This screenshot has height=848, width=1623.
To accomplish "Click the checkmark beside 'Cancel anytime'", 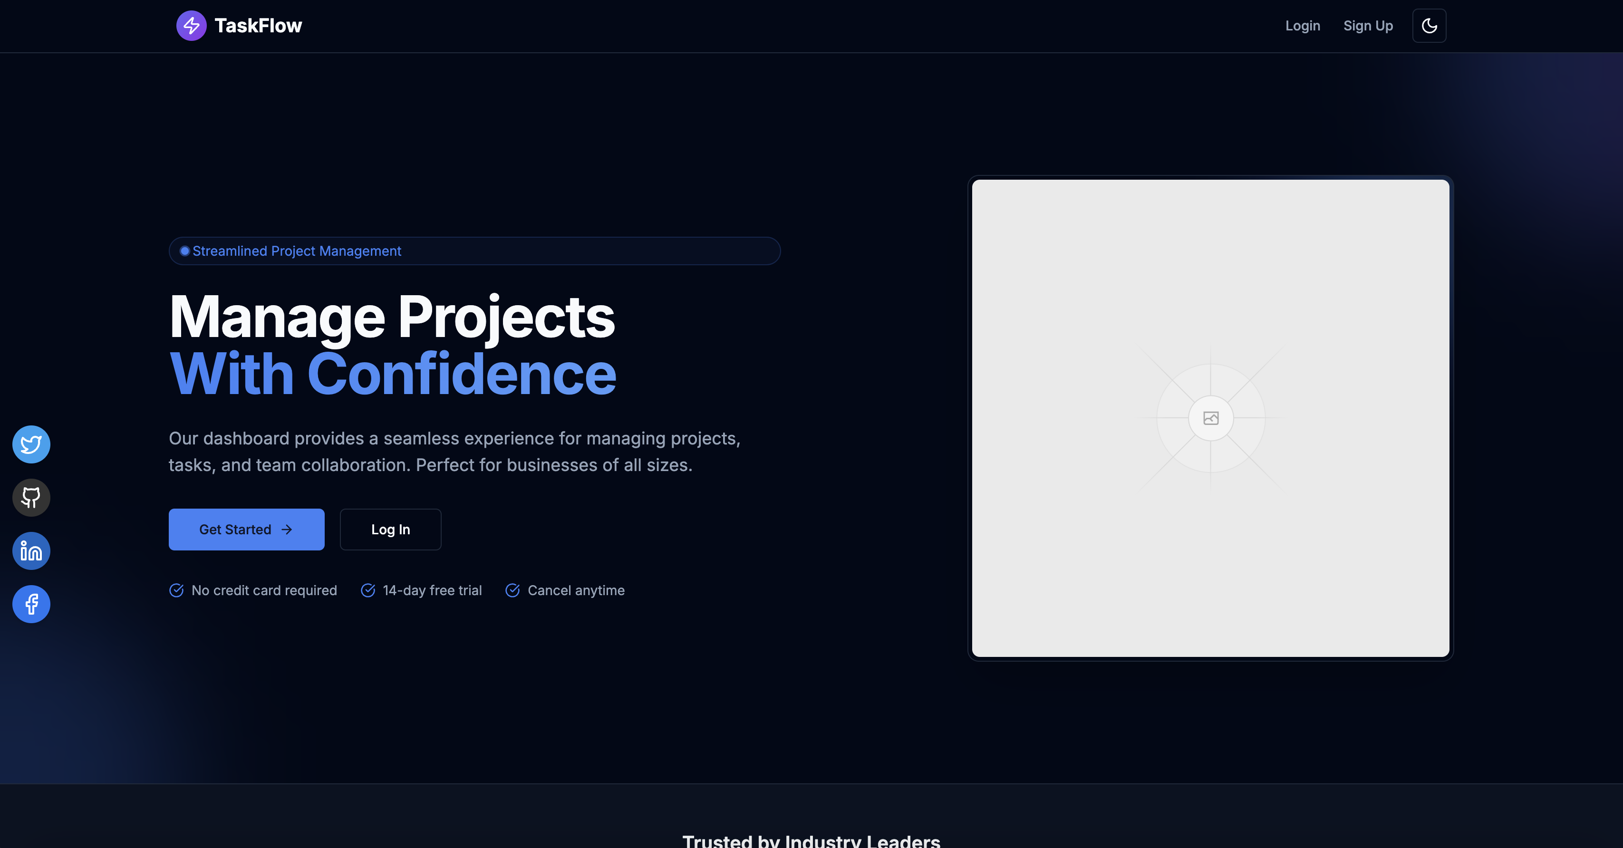I will (x=512, y=590).
